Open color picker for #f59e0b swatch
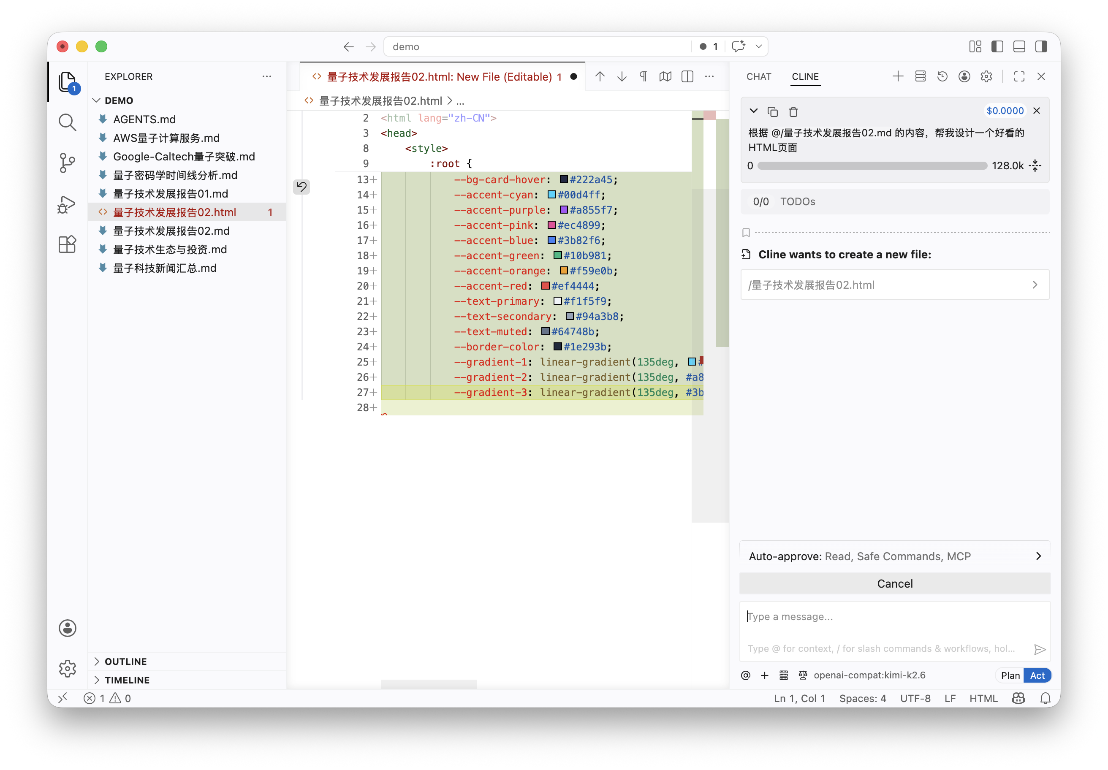The height and width of the screenshot is (770, 1108). coord(563,271)
